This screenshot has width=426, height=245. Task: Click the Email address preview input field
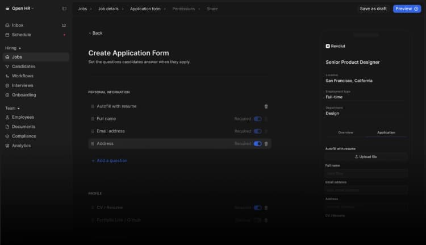pyautogui.click(x=366, y=190)
